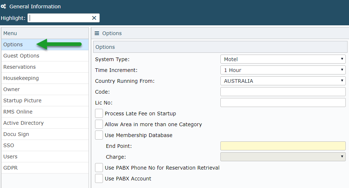Click the yellow End Point field
The width and height of the screenshot is (349, 188).
click(283, 146)
